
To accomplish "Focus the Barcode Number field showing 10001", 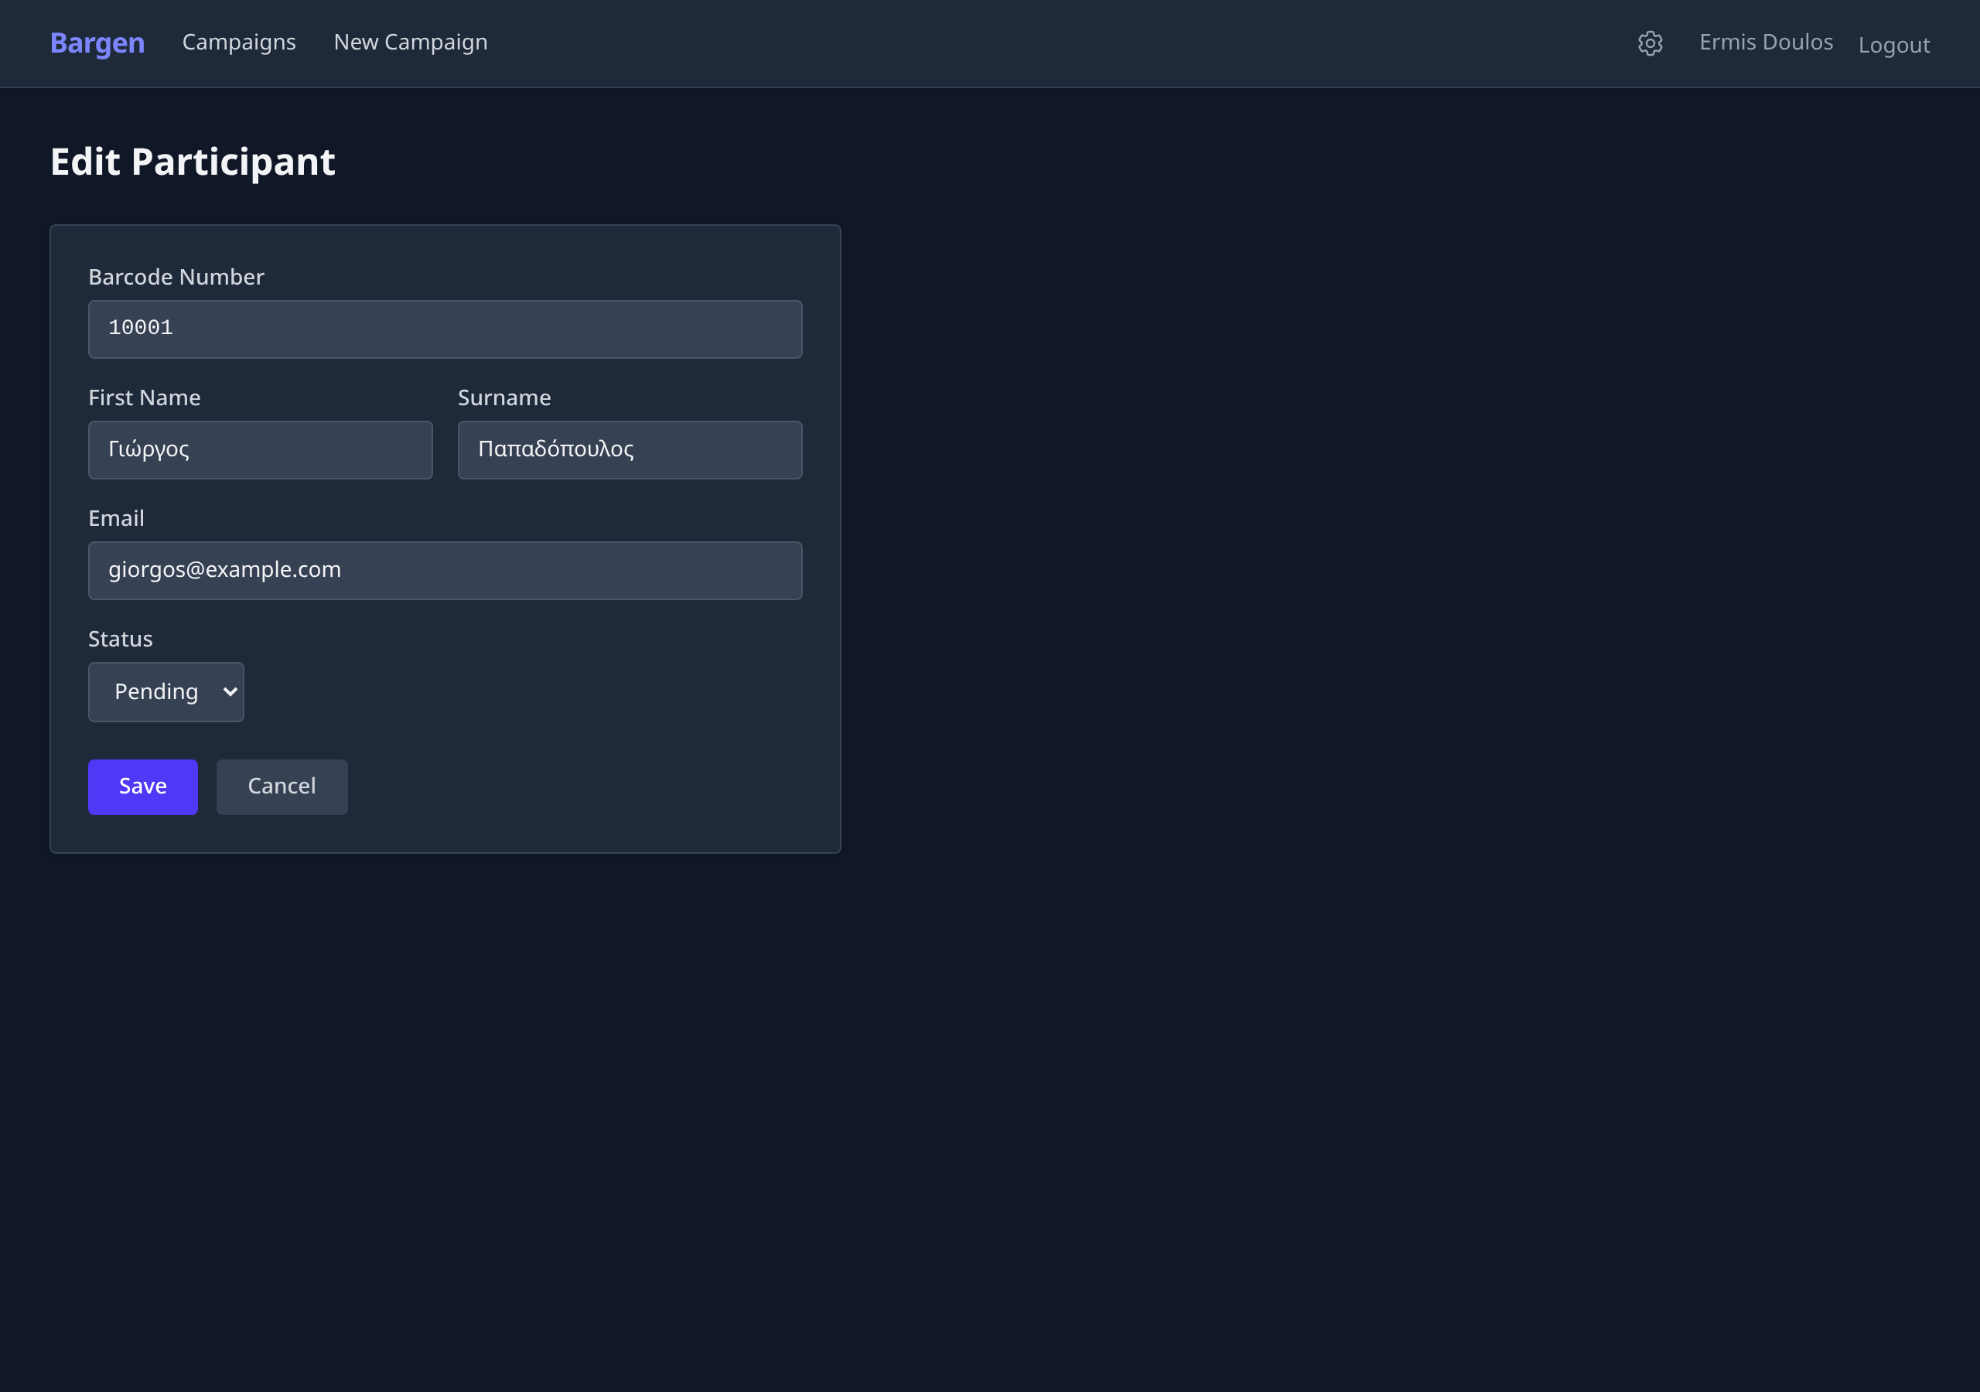I will click(445, 329).
